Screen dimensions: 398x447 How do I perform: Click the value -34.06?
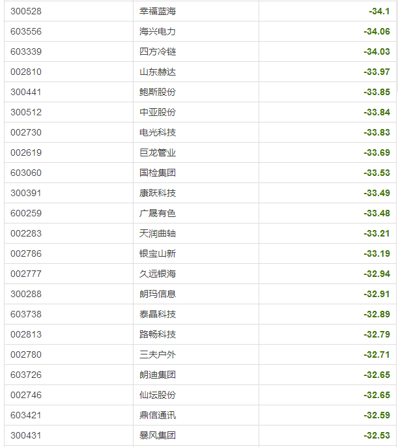(377, 31)
